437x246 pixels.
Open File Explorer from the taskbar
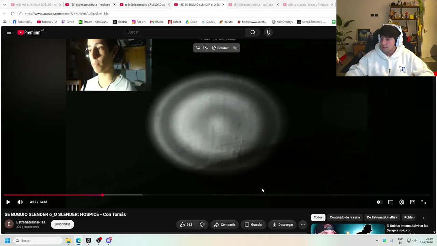point(69,241)
